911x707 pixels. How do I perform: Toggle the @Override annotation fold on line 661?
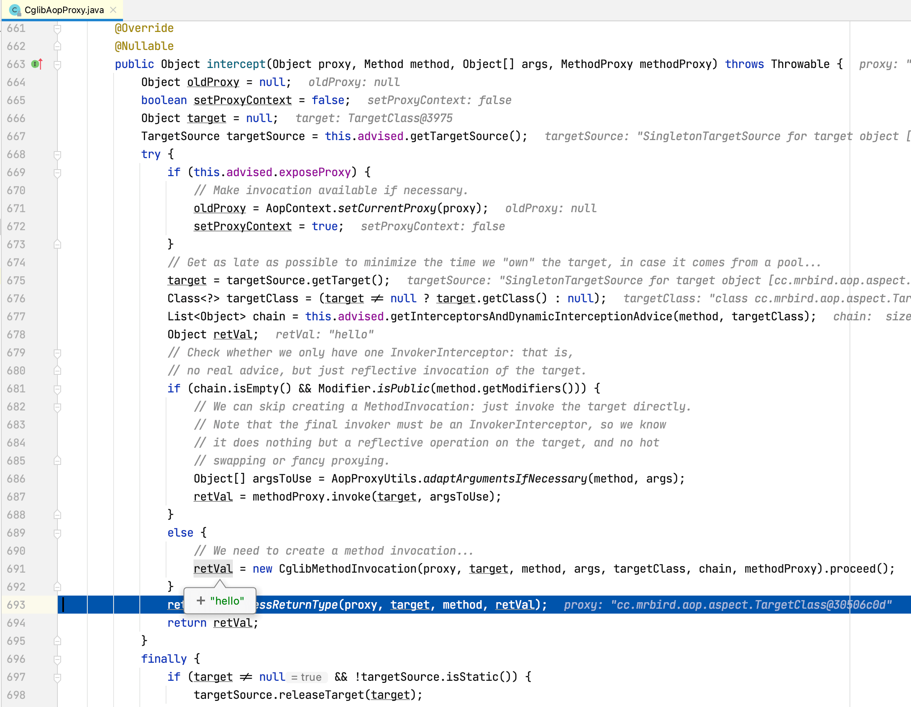pyautogui.click(x=57, y=28)
